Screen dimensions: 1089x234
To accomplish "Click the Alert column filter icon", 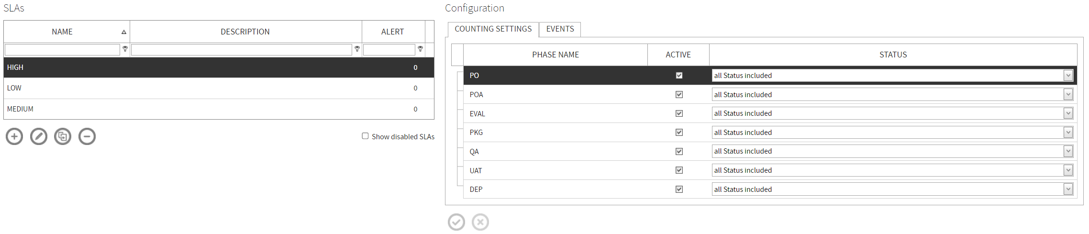I will [x=420, y=49].
